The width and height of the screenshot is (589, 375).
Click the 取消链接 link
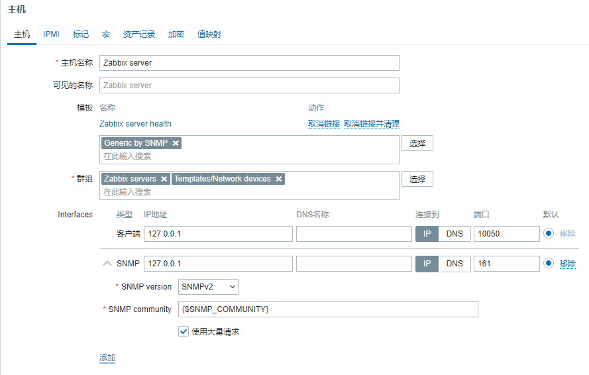tap(324, 124)
